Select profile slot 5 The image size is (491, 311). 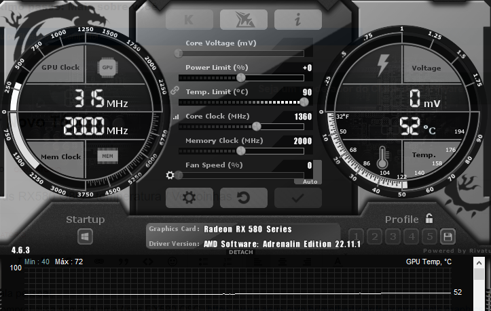click(x=430, y=236)
